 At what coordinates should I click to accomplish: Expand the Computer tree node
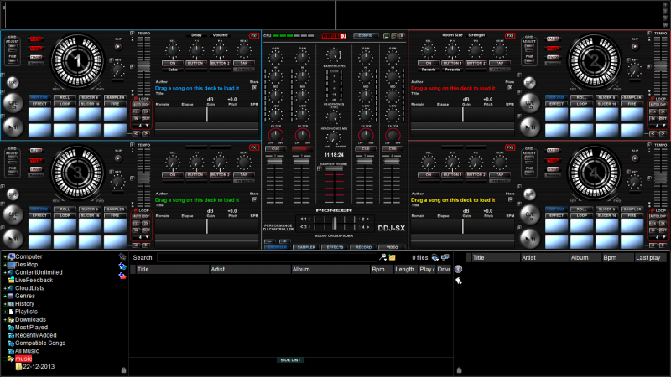3,256
